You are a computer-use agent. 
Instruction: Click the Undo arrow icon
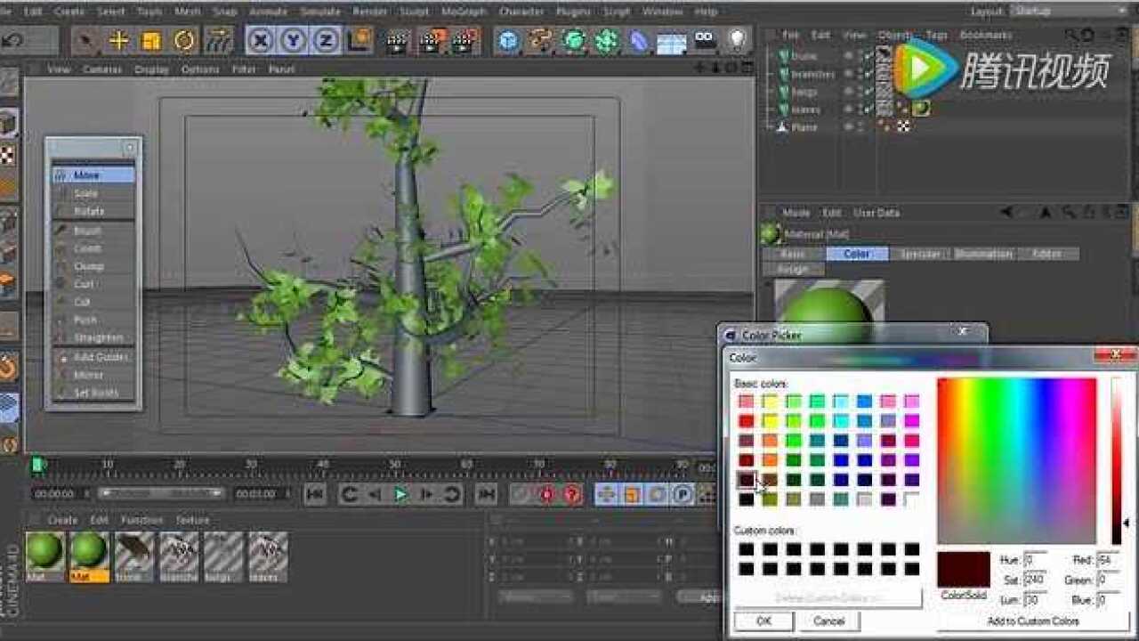tap(13, 41)
